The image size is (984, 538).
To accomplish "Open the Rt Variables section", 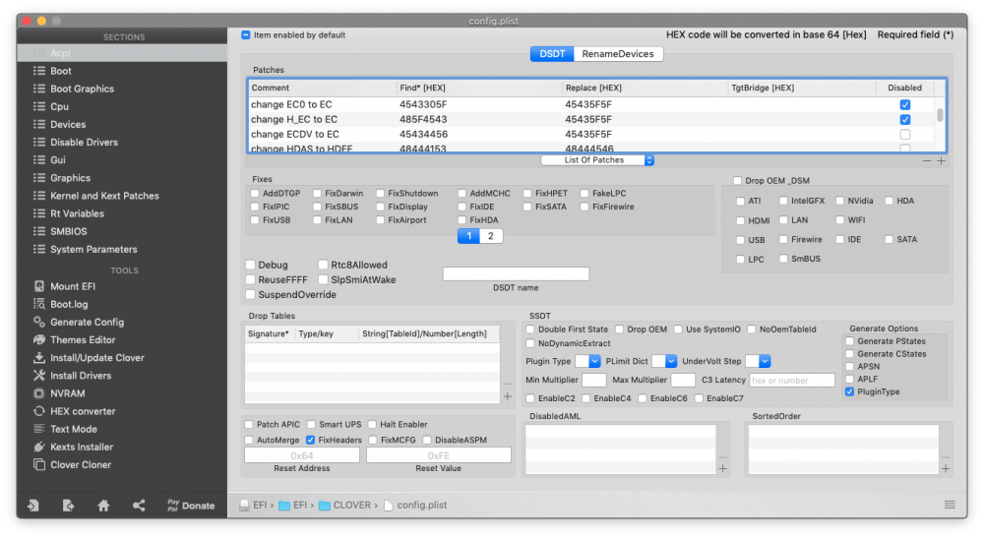I will pos(77,213).
